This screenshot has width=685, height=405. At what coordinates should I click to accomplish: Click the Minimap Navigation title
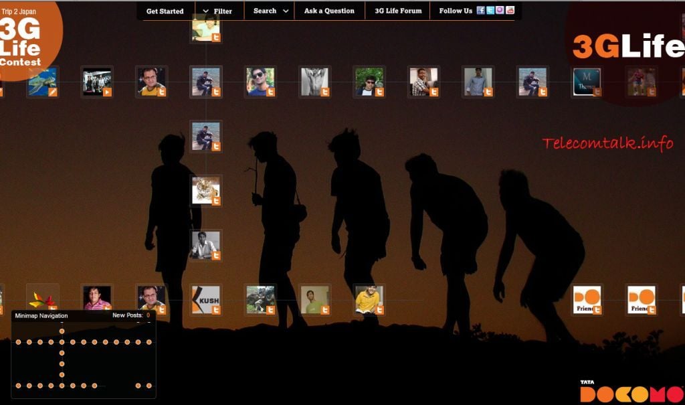41,315
